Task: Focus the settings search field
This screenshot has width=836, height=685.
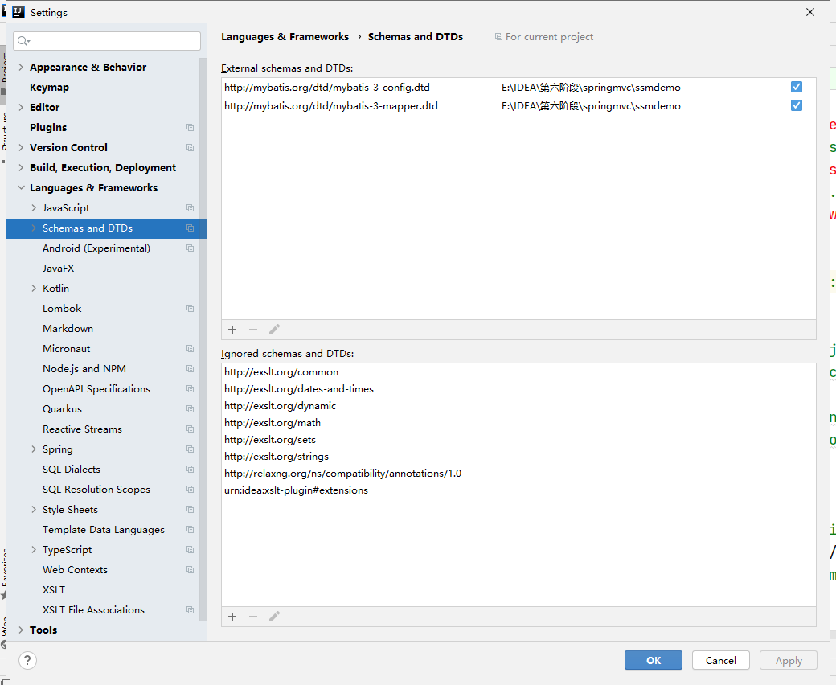Action: click(107, 41)
